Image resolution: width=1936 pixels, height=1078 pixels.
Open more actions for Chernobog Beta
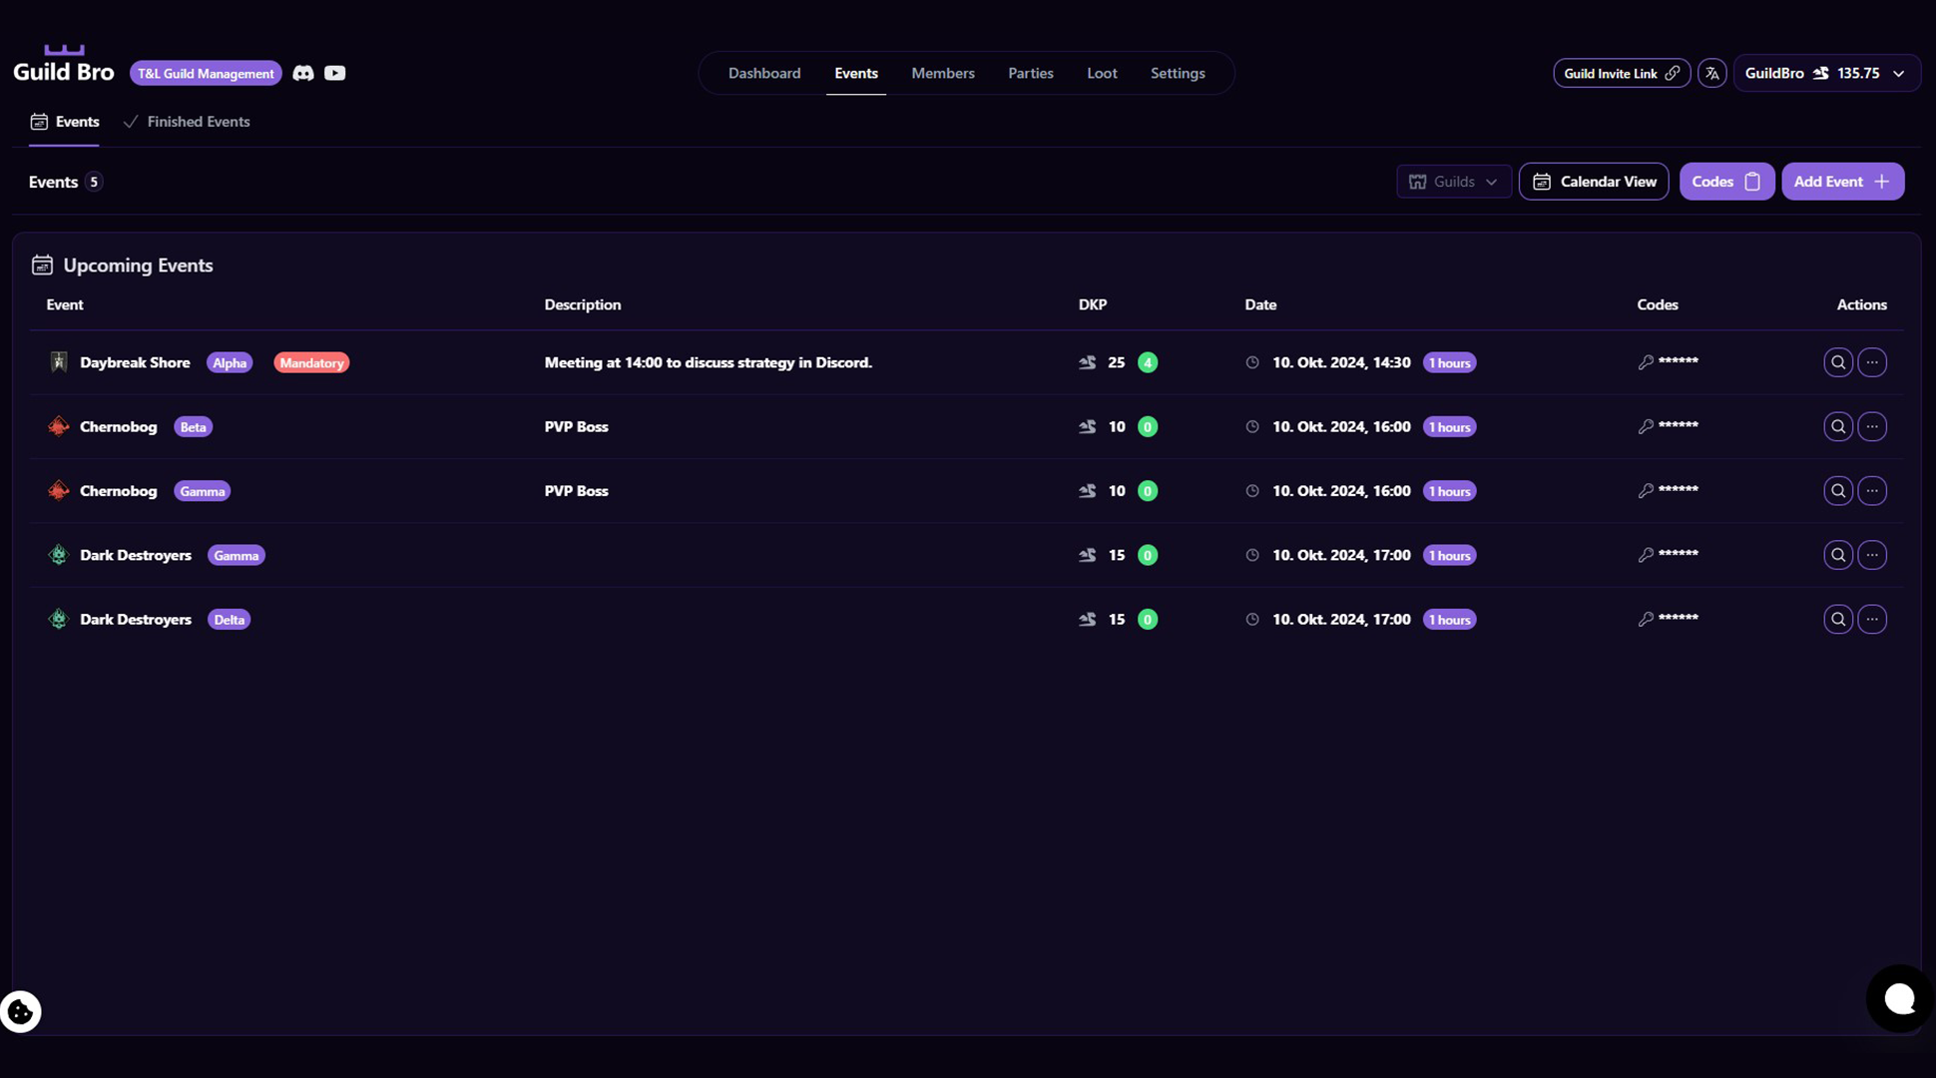(1872, 426)
